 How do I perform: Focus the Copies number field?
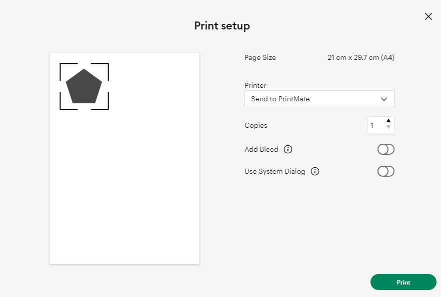coord(376,125)
